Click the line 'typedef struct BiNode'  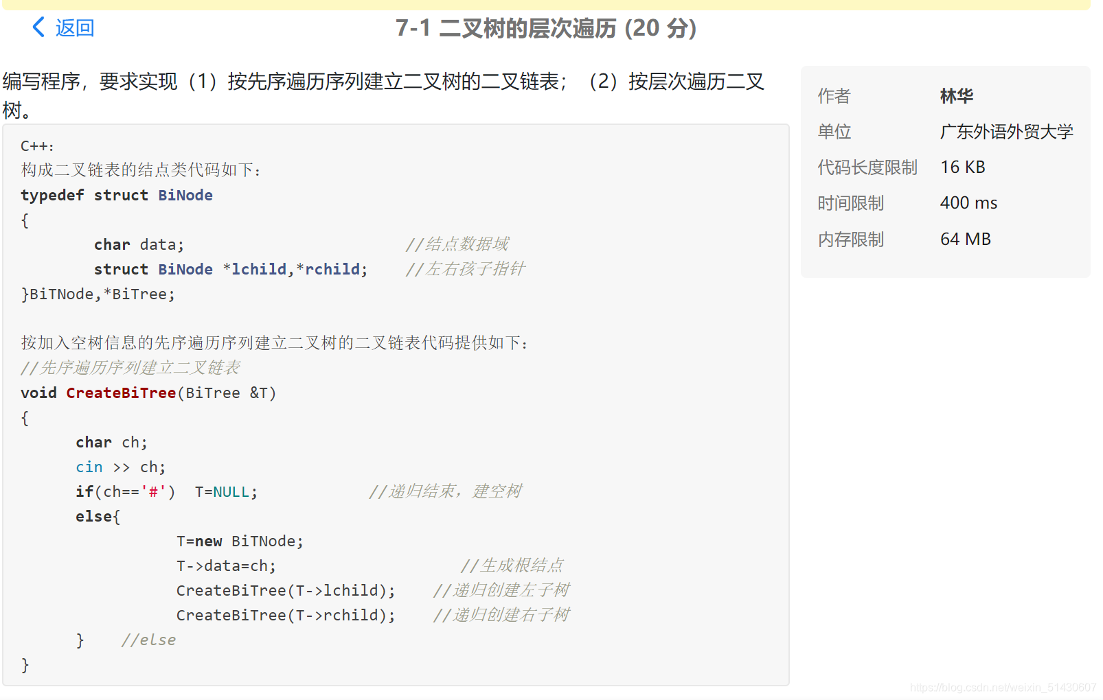[x=117, y=196]
